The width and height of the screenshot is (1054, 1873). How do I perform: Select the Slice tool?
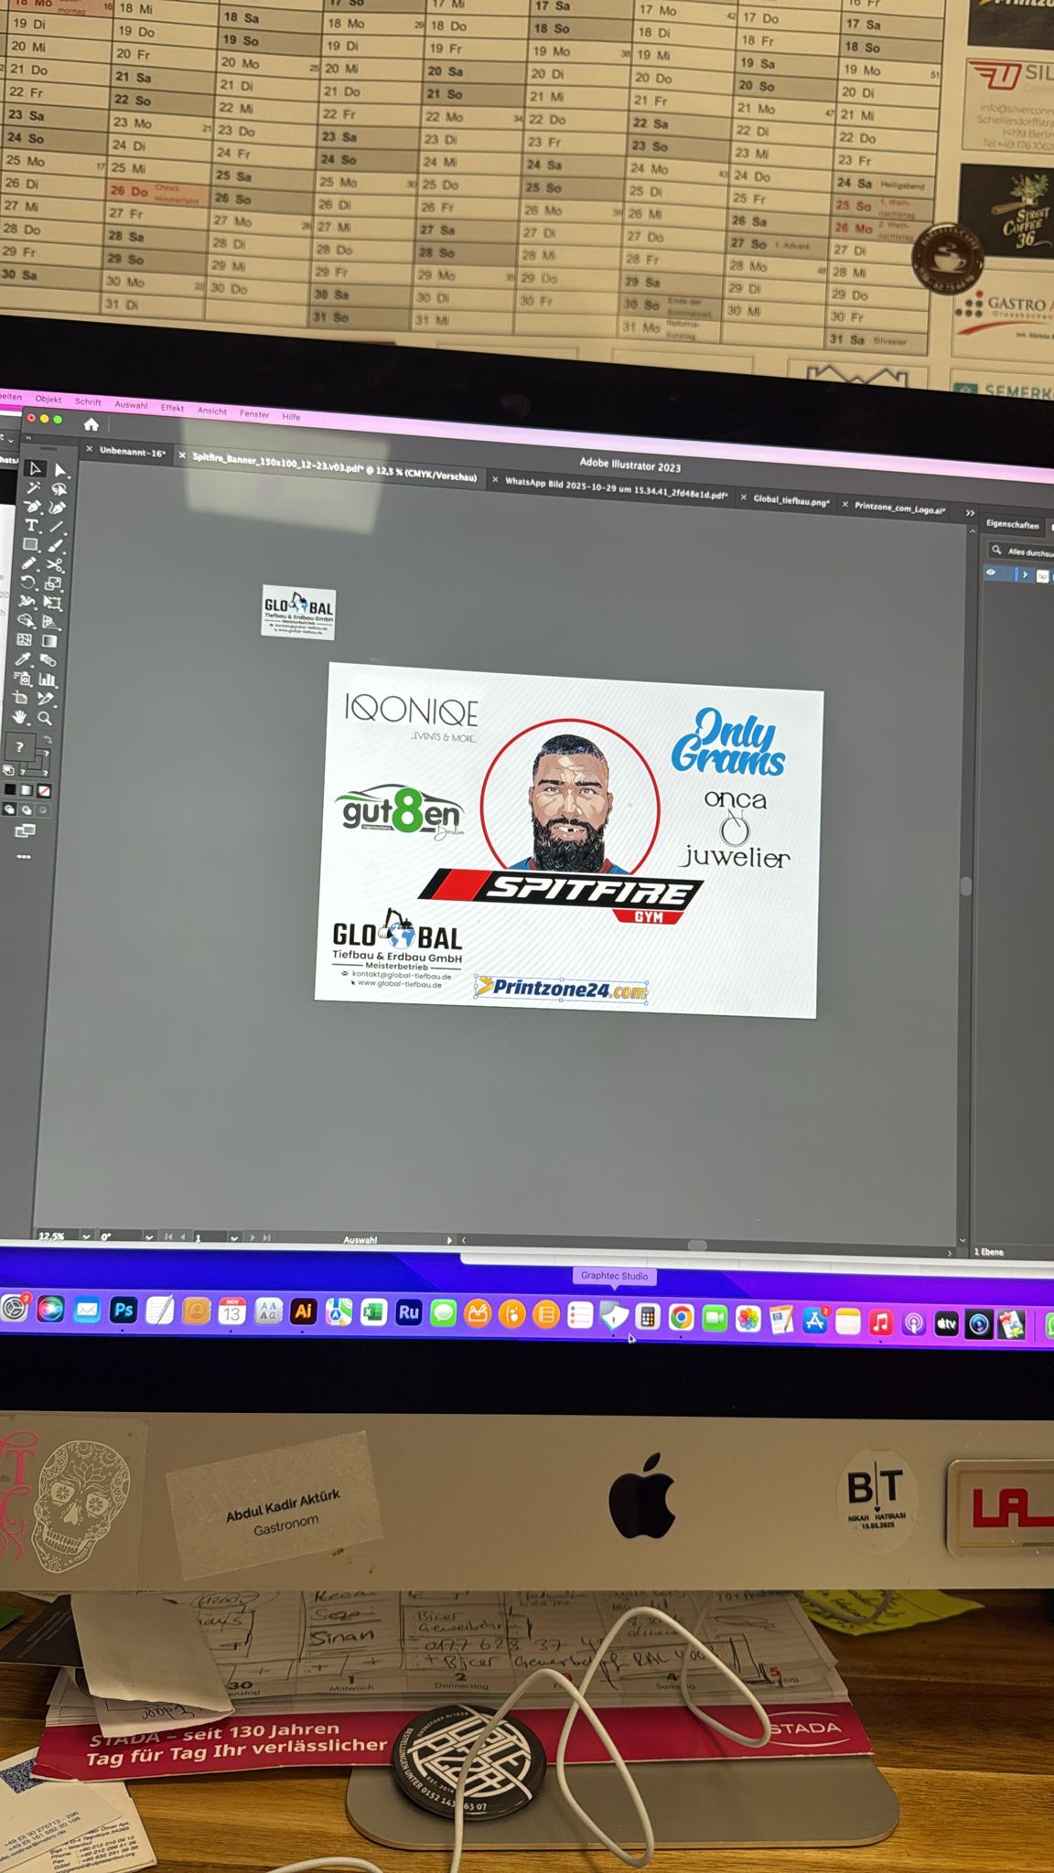point(45,698)
